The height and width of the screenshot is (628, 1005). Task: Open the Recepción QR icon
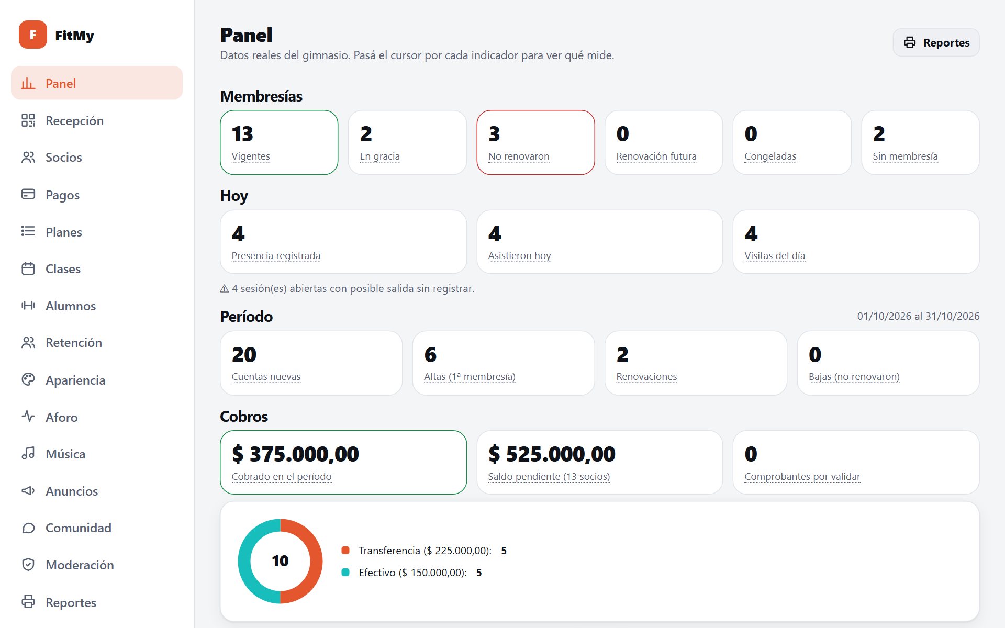coord(28,120)
